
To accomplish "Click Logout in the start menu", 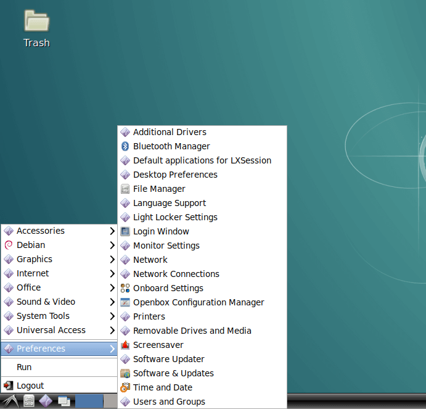I will [30, 386].
